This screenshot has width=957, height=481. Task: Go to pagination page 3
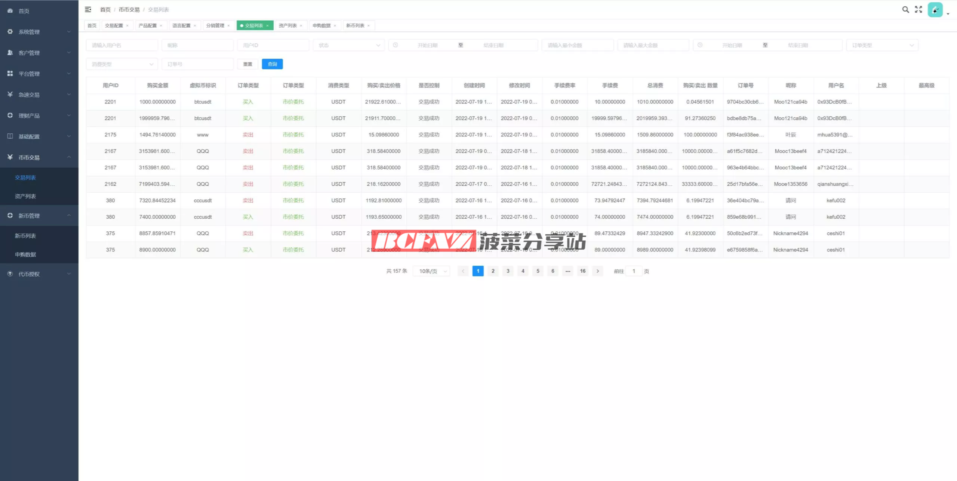point(508,271)
